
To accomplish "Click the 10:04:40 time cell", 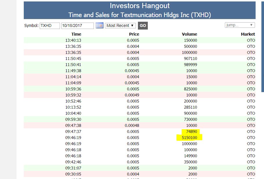I will 73,113.
